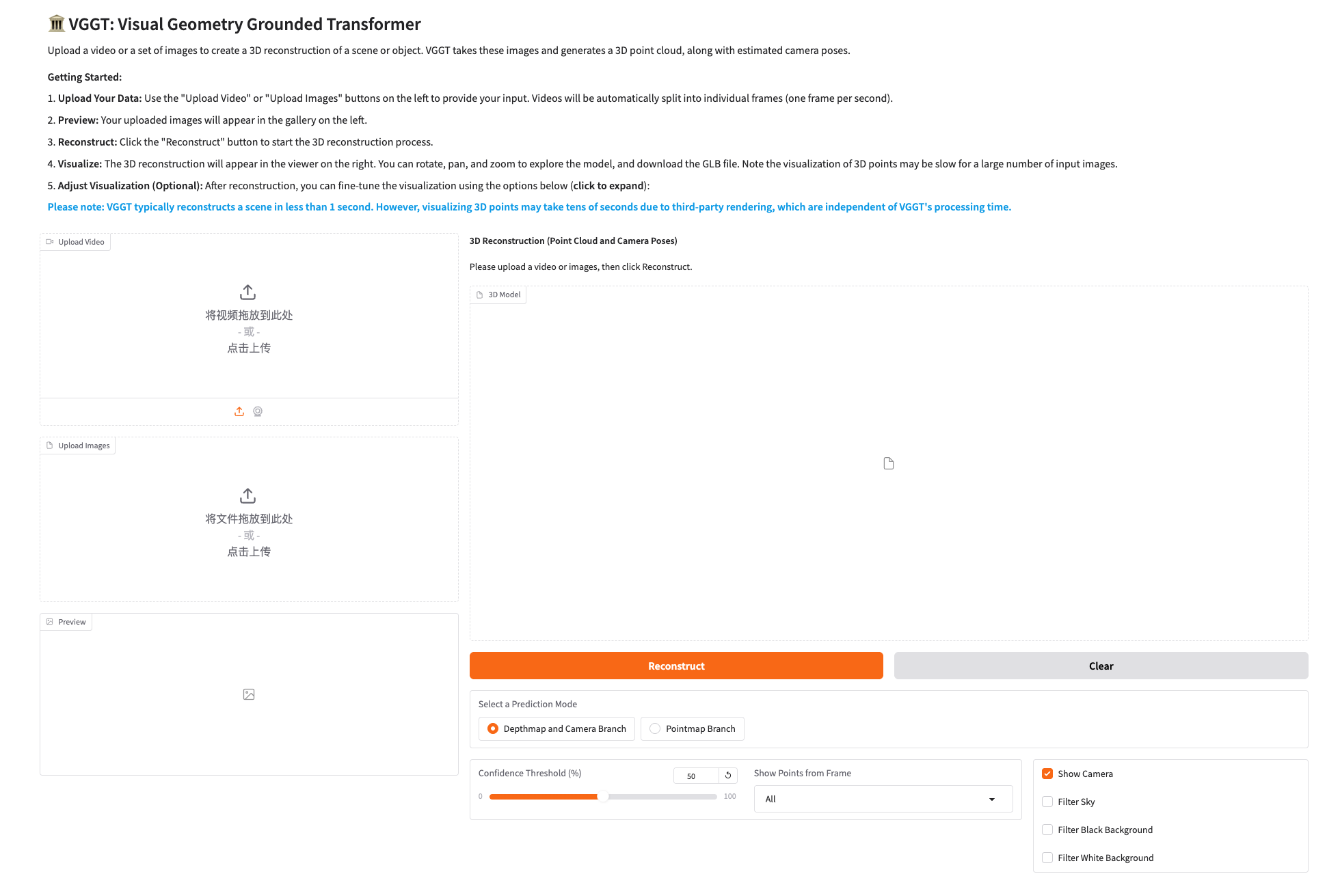Image resolution: width=1340 pixels, height=887 pixels.
Task: Click the Clear button
Action: point(1101,666)
